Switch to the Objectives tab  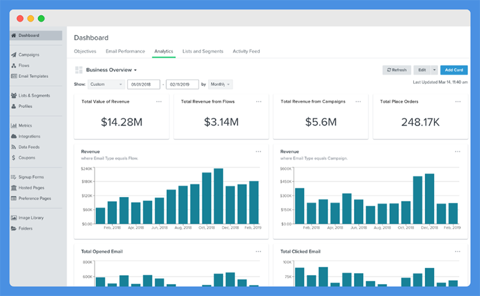point(85,52)
